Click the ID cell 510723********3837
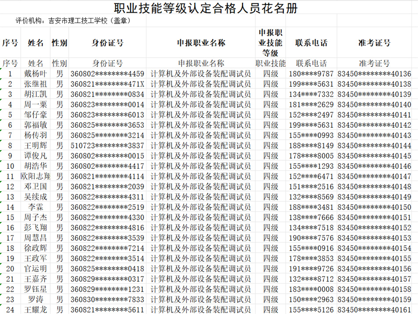Screen dimensions: 418x314 click(107, 145)
